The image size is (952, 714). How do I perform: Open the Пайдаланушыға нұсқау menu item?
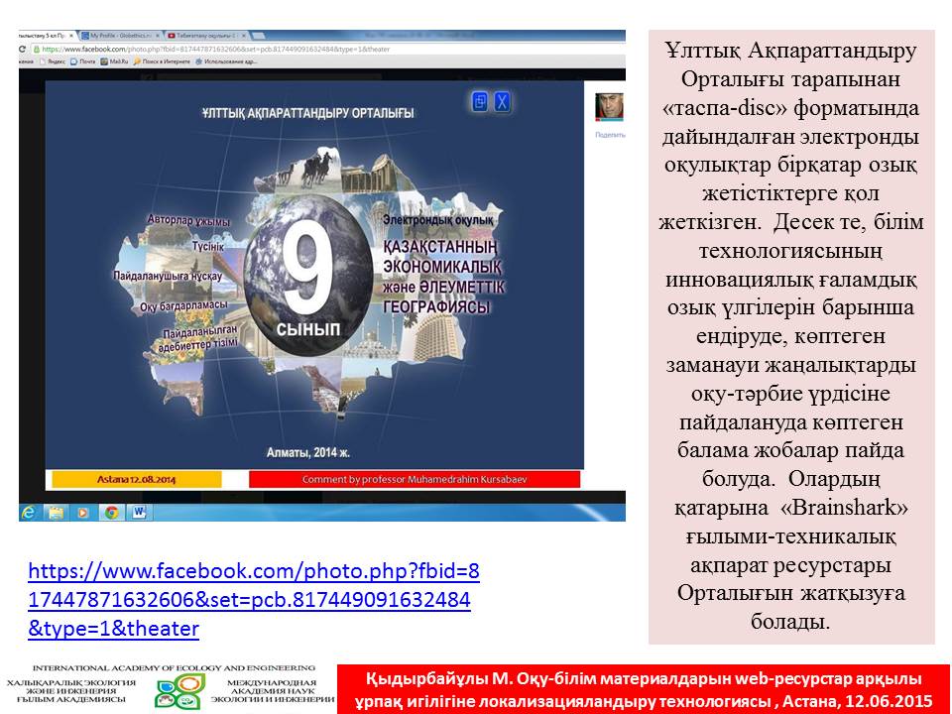(168, 276)
